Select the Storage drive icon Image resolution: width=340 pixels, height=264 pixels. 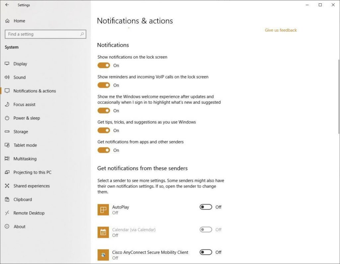tap(7, 132)
